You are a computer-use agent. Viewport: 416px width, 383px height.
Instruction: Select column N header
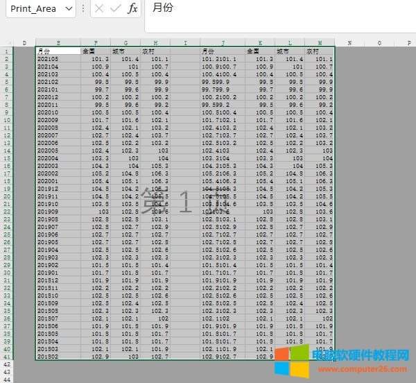(x=349, y=43)
